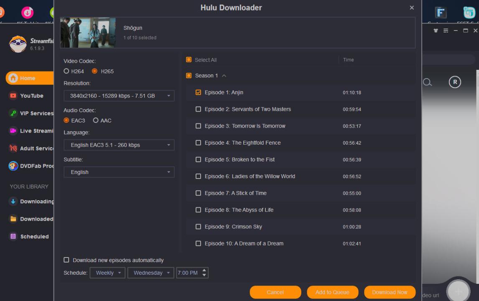Choose the AAC audio codec radio
The image size is (479, 301).
96,120
